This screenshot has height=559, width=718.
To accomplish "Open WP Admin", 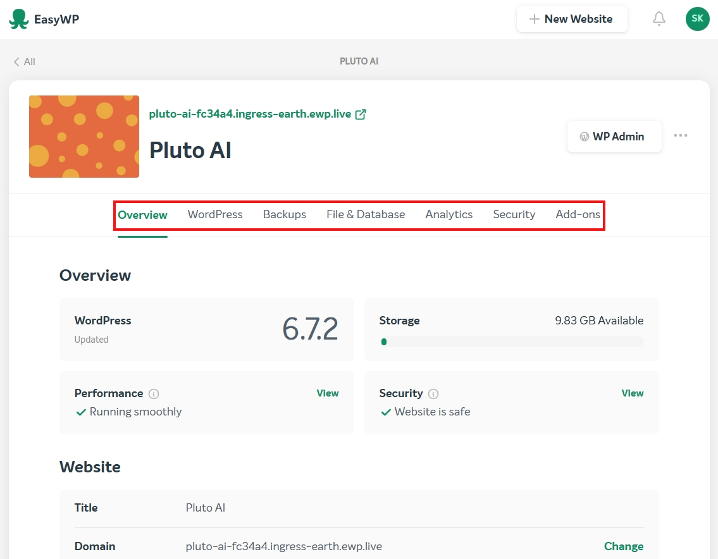I will 614,137.
